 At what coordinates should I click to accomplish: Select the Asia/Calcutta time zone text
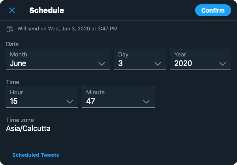click(x=28, y=129)
